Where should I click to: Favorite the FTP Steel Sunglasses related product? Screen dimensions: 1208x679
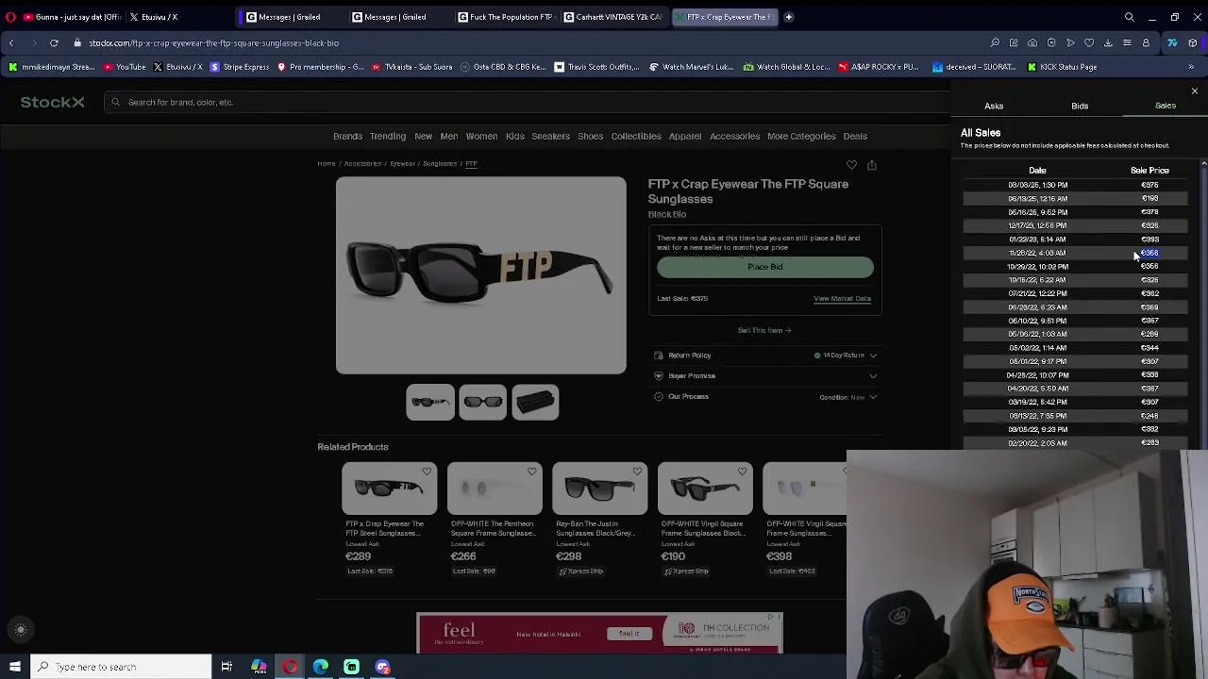point(427,472)
